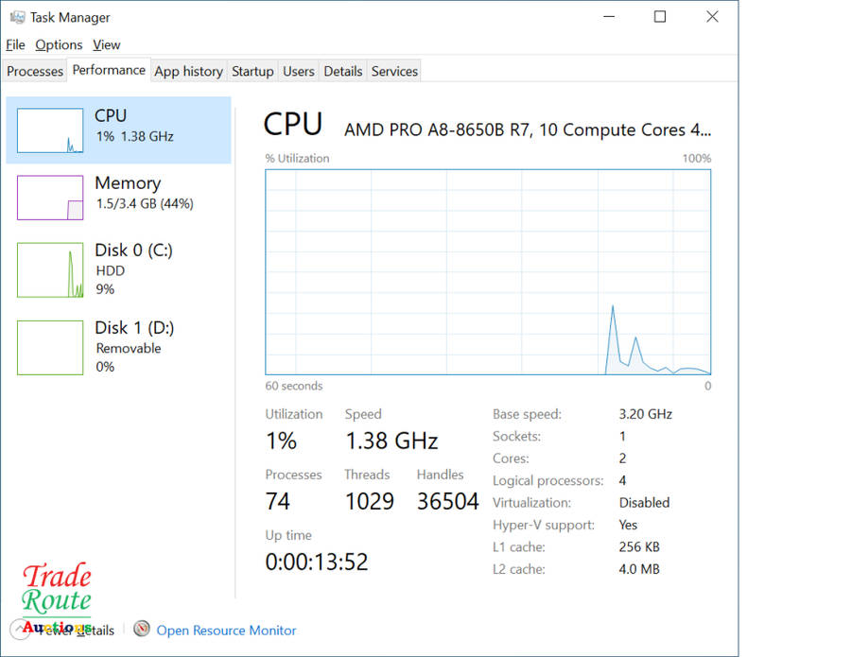
Task: Select the Memory mini graph thumbnail
Action: point(50,198)
